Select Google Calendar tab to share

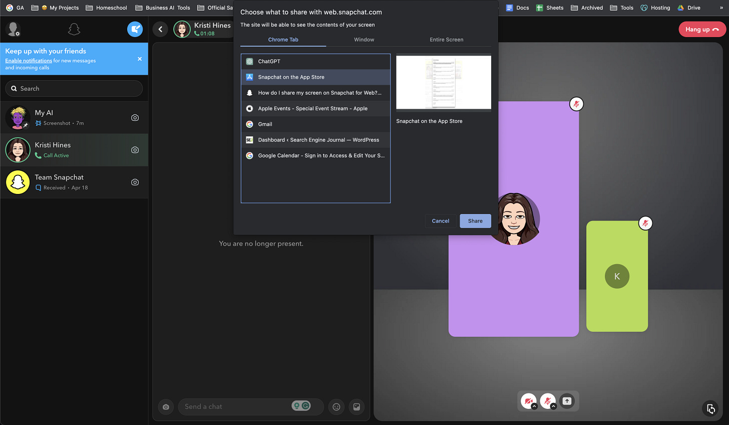tap(315, 156)
